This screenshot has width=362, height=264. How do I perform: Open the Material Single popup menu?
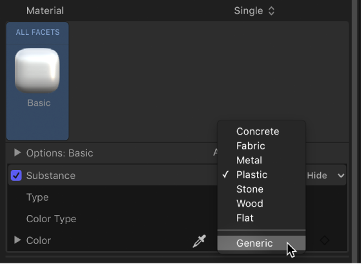254,11
